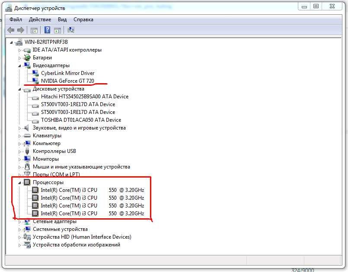Viewport: 348px width, 272px height.
Task: Close the Диспетчер устройств window
Action: point(332,6)
